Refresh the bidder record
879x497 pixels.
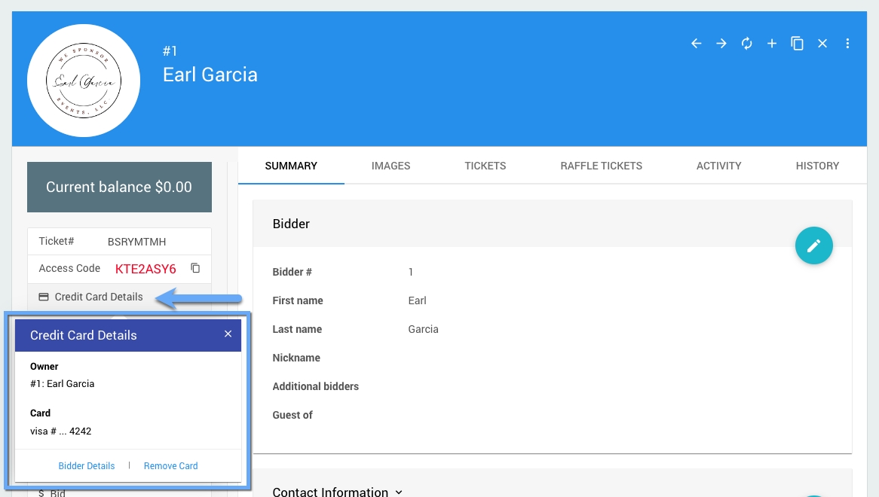[x=747, y=44]
